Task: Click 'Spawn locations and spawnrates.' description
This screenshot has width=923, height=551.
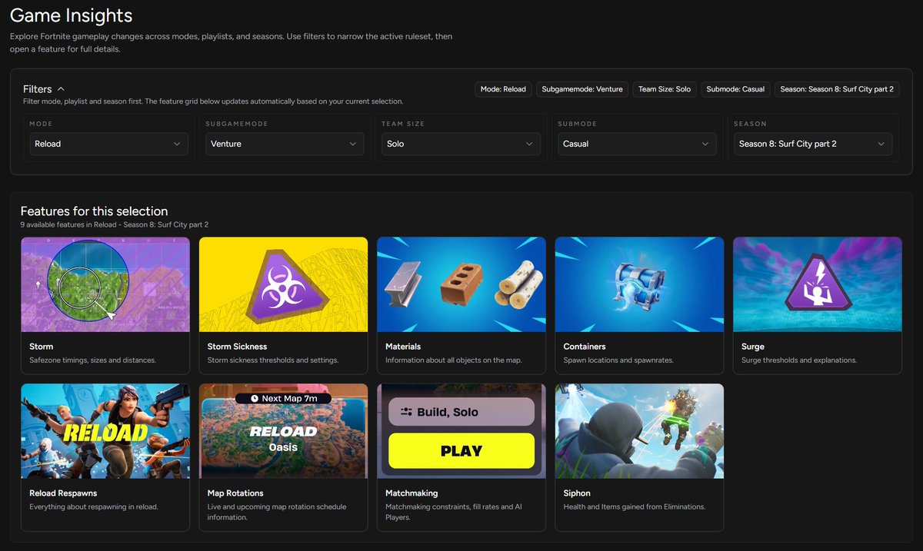Action: pyautogui.click(x=620, y=360)
